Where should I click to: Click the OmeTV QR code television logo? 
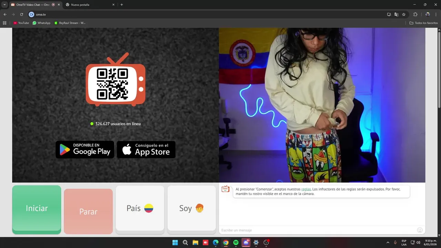pyautogui.click(x=115, y=79)
